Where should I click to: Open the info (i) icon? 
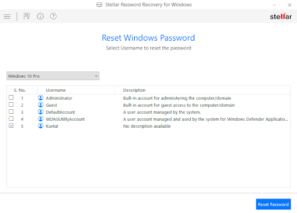[x=40, y=16]
